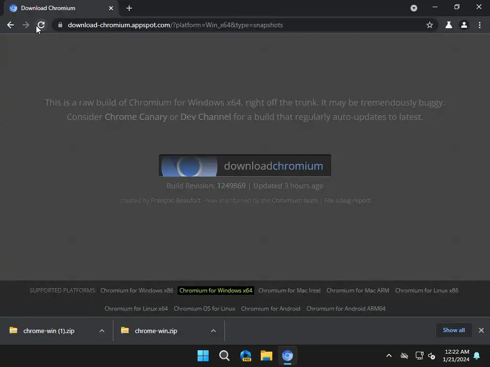
Task: Reload the Download Chromium page
Action: pyautogui.click(x=41, y=25)
